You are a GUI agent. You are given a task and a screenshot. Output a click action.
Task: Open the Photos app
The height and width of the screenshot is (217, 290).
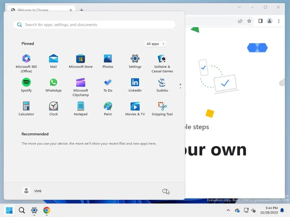tap(108, 61)
